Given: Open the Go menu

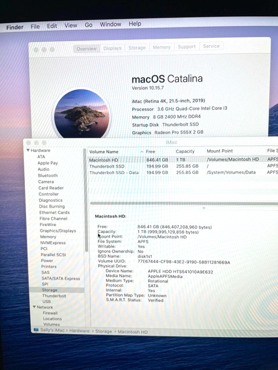Looking at the screenshot, I should tap(89, 25).
